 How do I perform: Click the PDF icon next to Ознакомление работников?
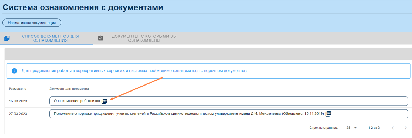point(104,101)
